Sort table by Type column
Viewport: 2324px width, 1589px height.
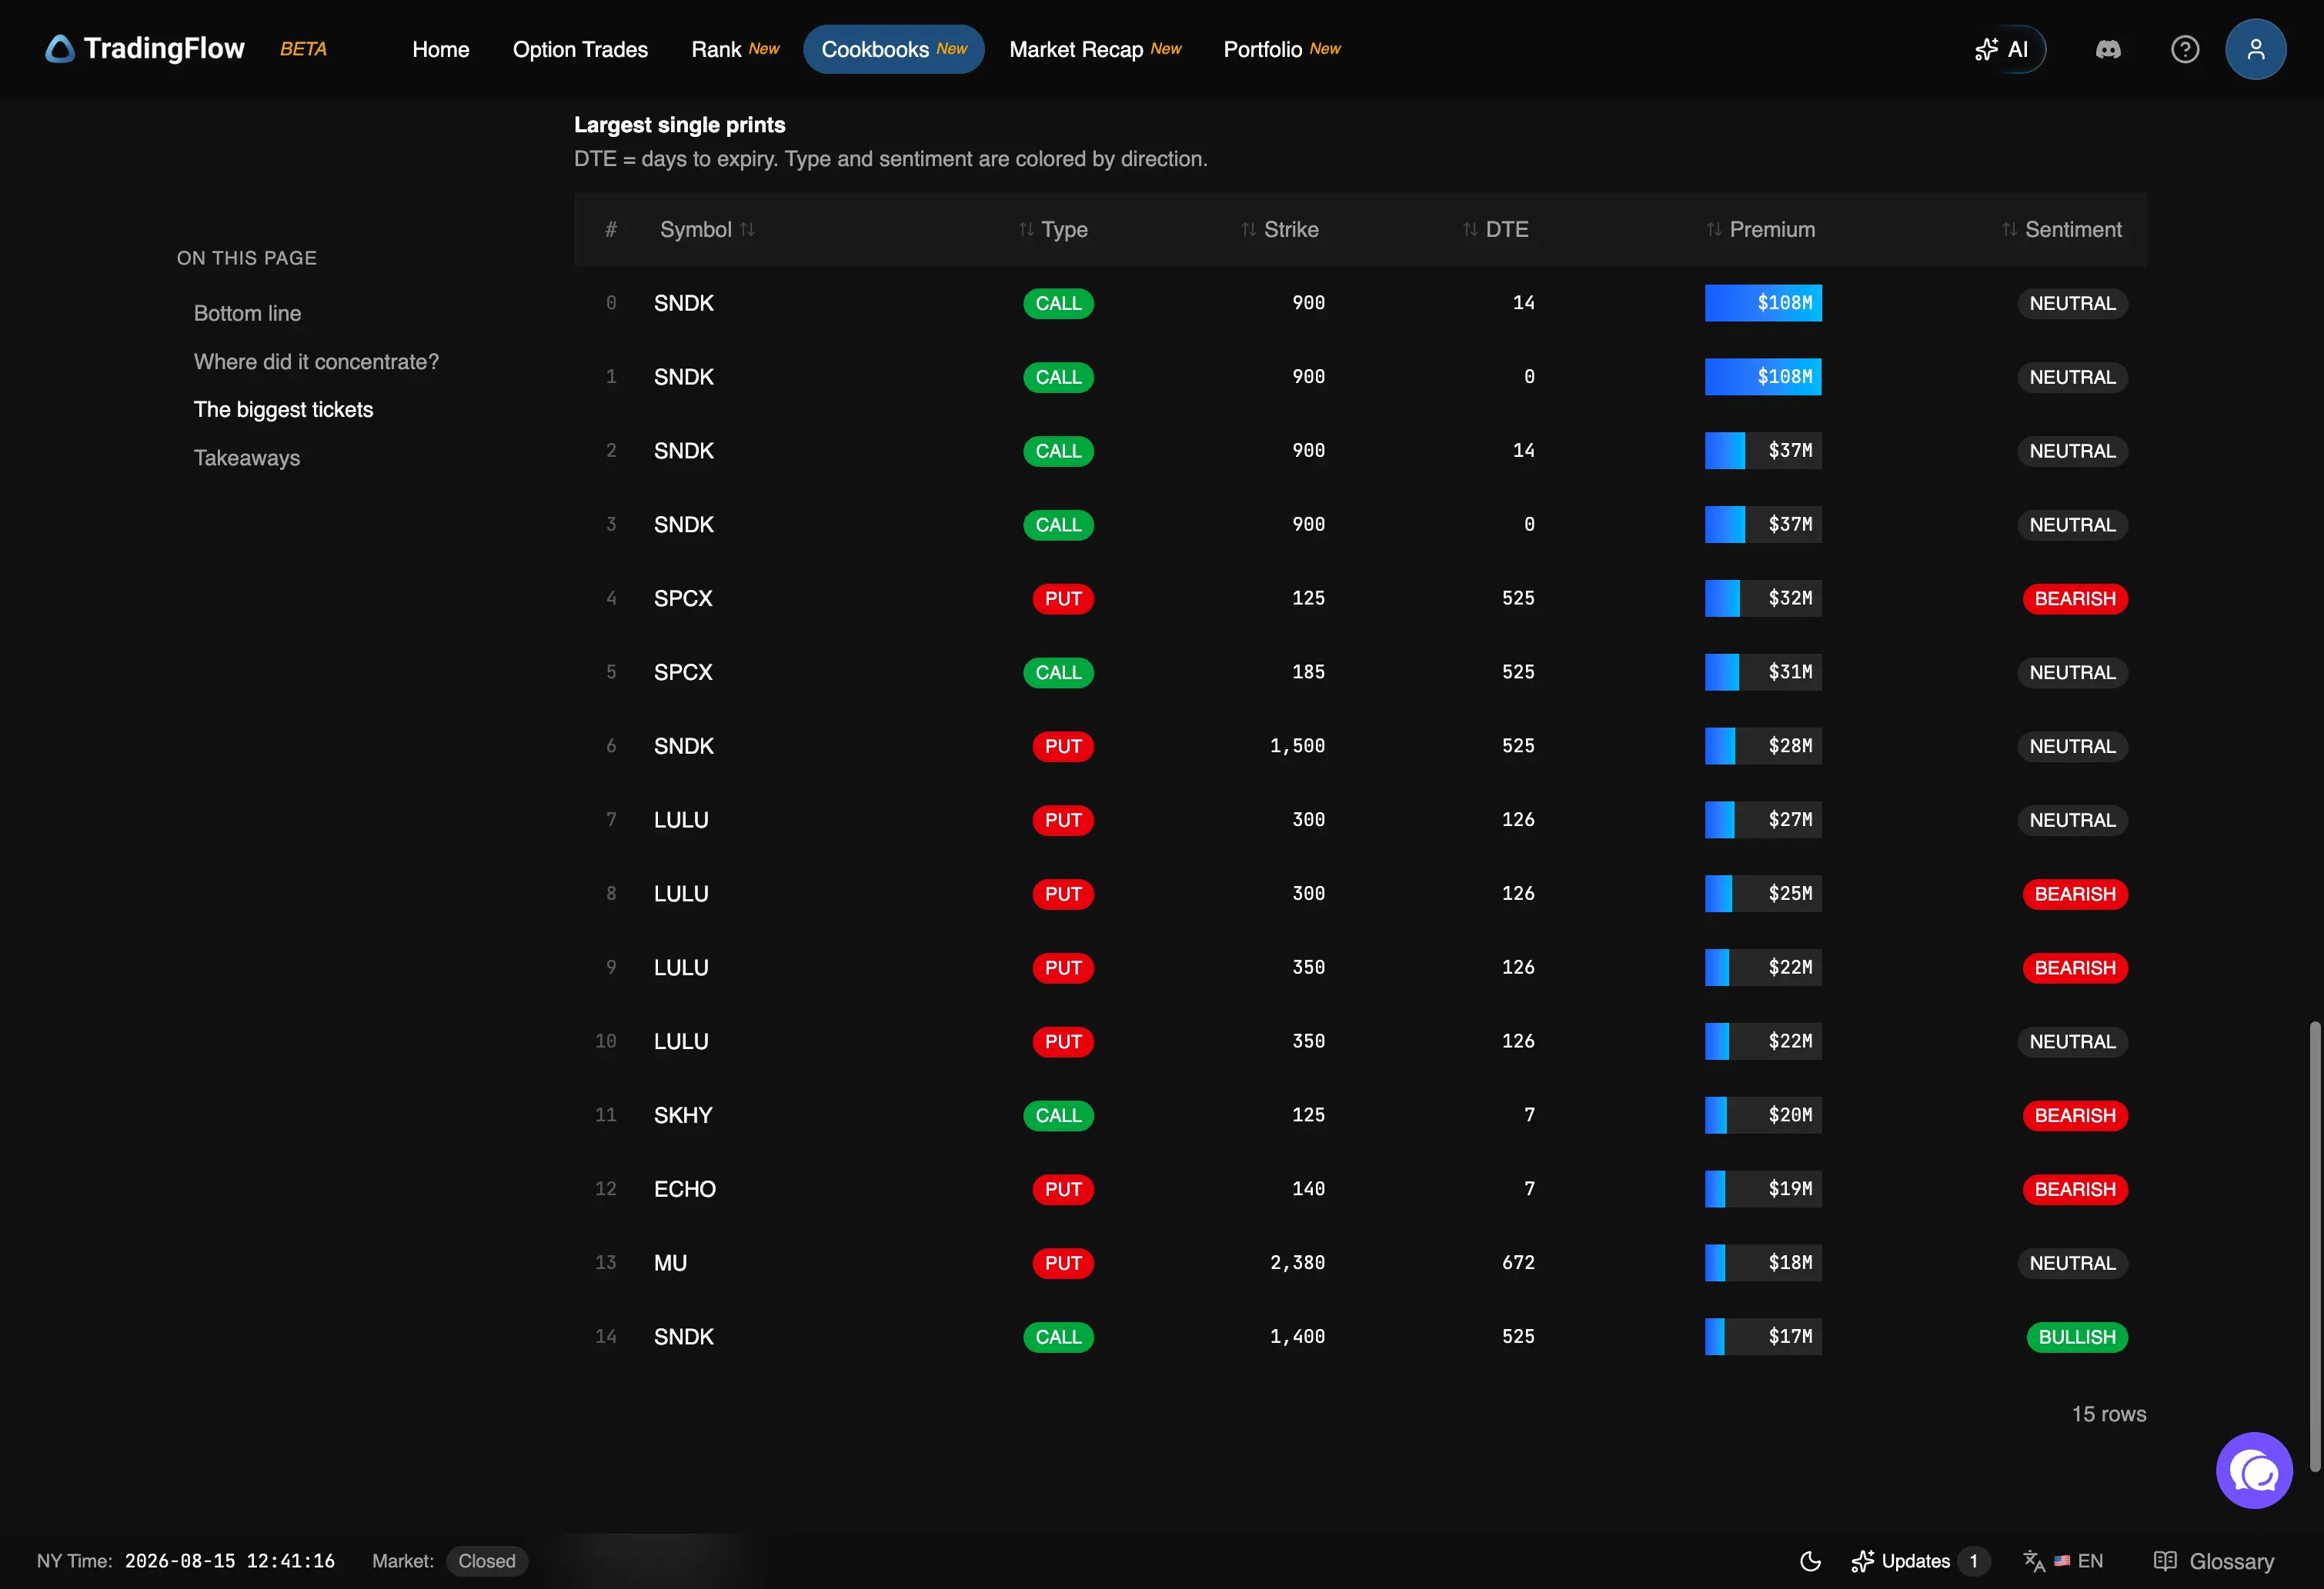[x=1053, y=230]
